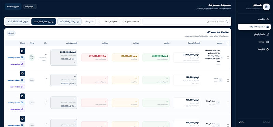Screen dimensions: 273x127
Task: Select محاسبات محصولات in the sidebar
Action: pyautogui.click(x=254, y=27)
